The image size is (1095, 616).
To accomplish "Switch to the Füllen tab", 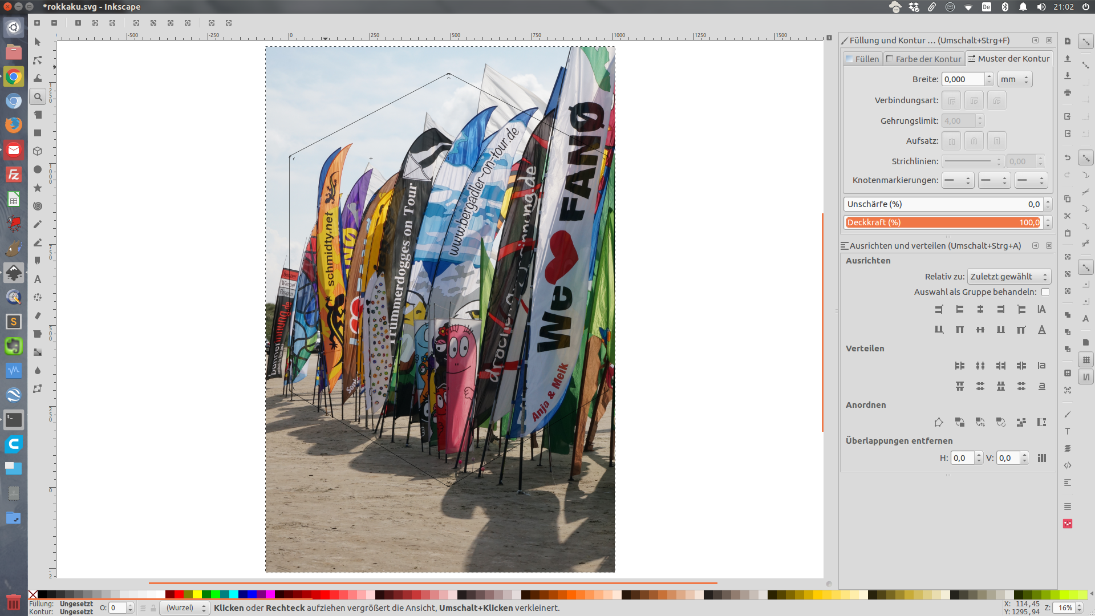I will pyautogui.click(x=862, y=59).
